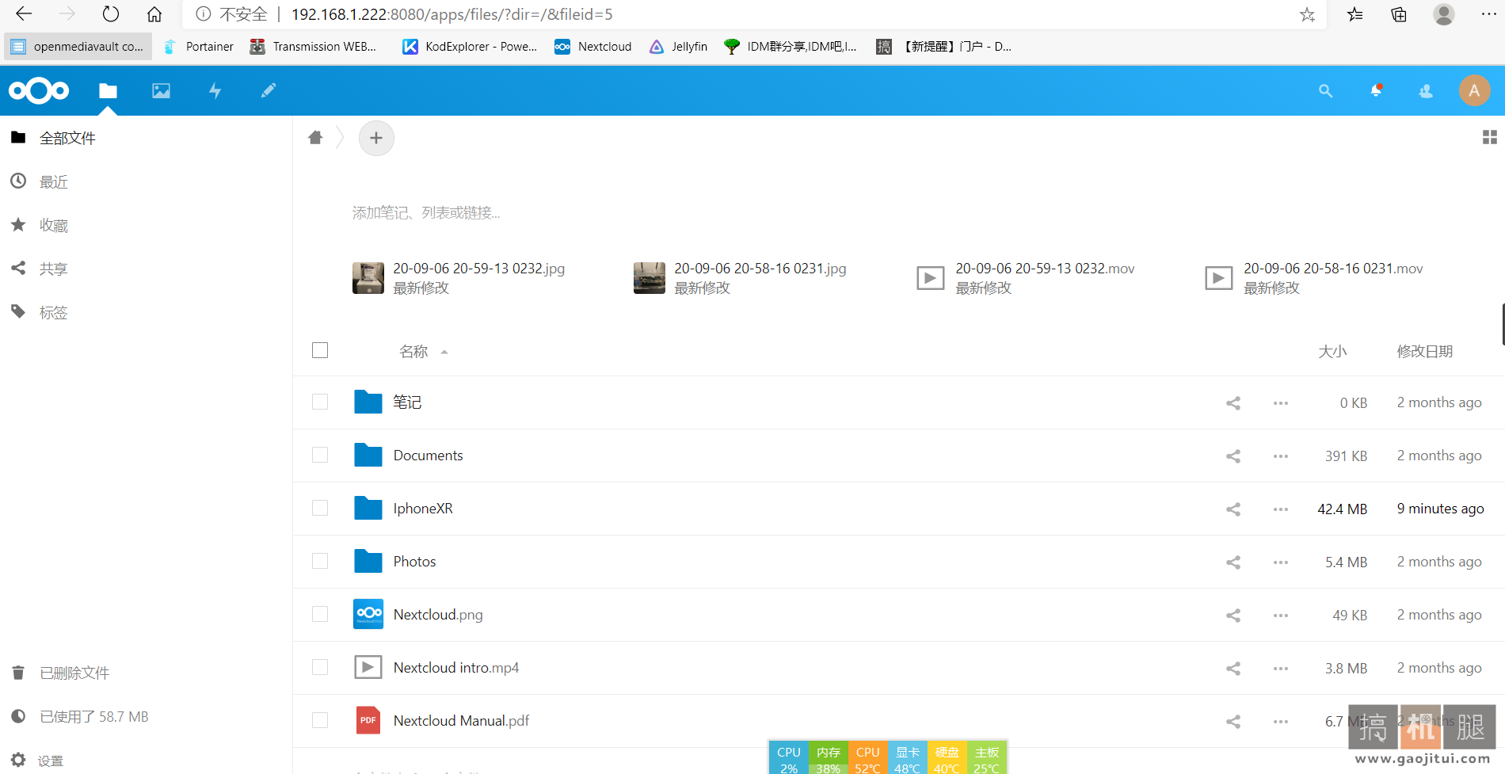Select the IphoneXR checkbox
This screenshot has height=774, width=1505.
coord(320,508)
